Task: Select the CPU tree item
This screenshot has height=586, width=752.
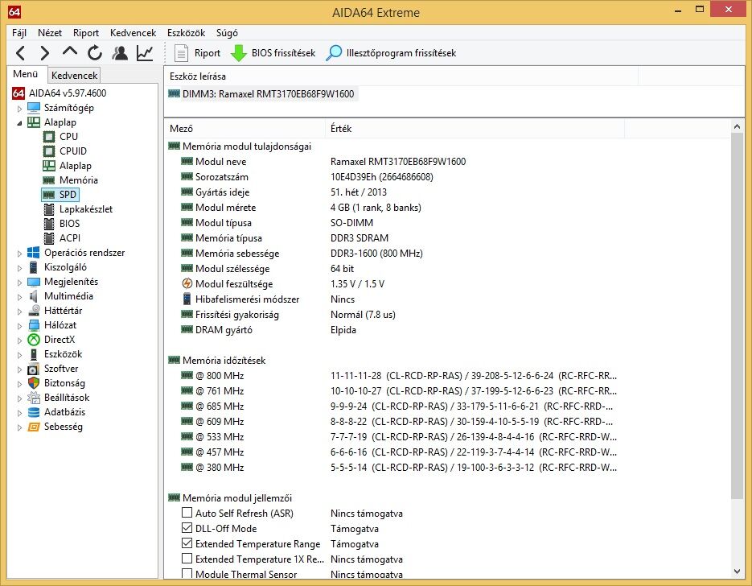Action: click(68, 137)
